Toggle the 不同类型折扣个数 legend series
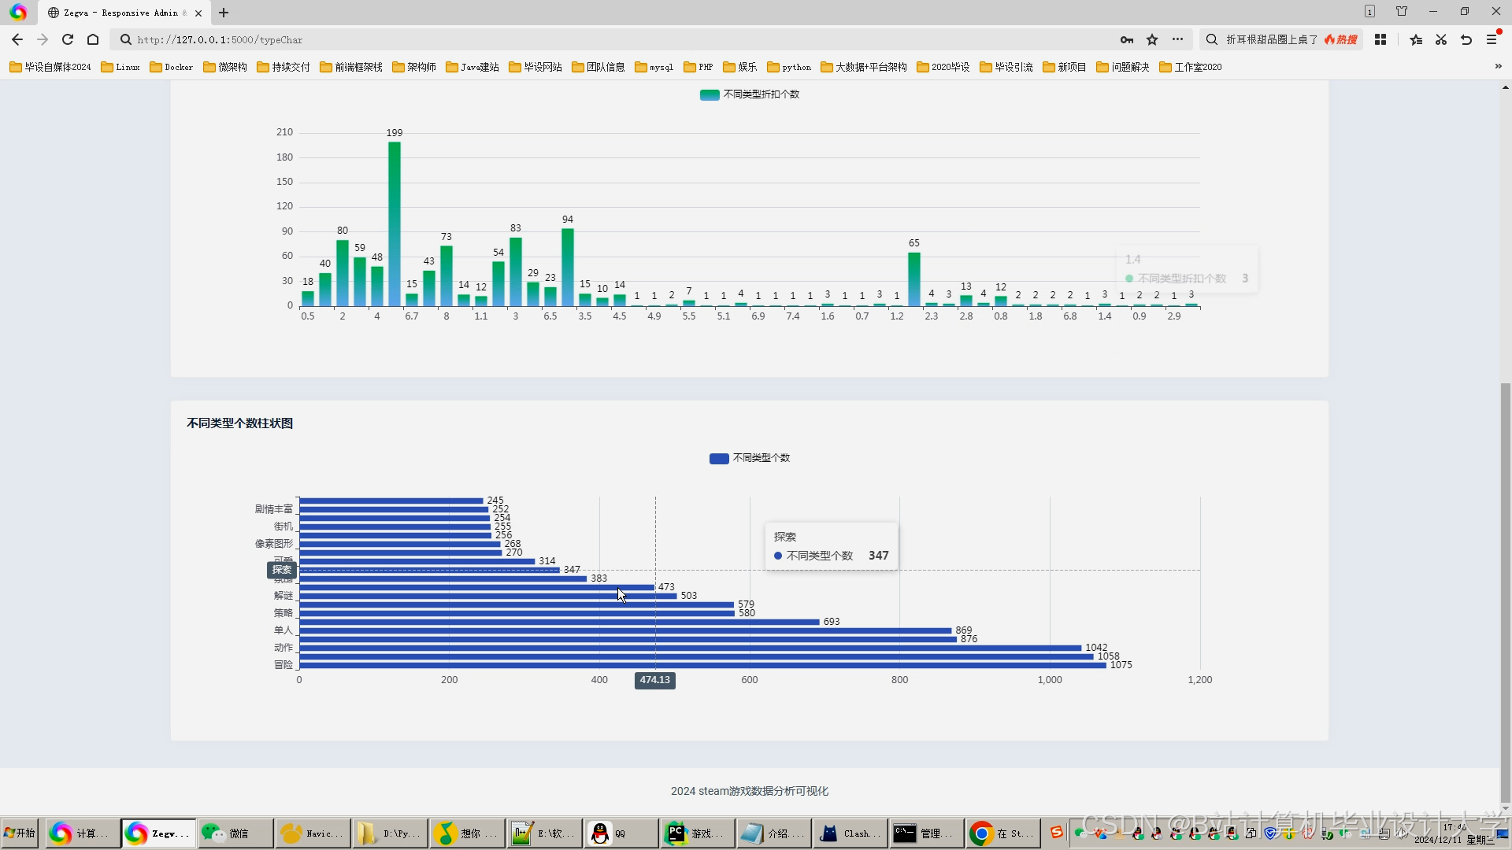Screen dimensions: 1512x850 (x=750, y=94)
